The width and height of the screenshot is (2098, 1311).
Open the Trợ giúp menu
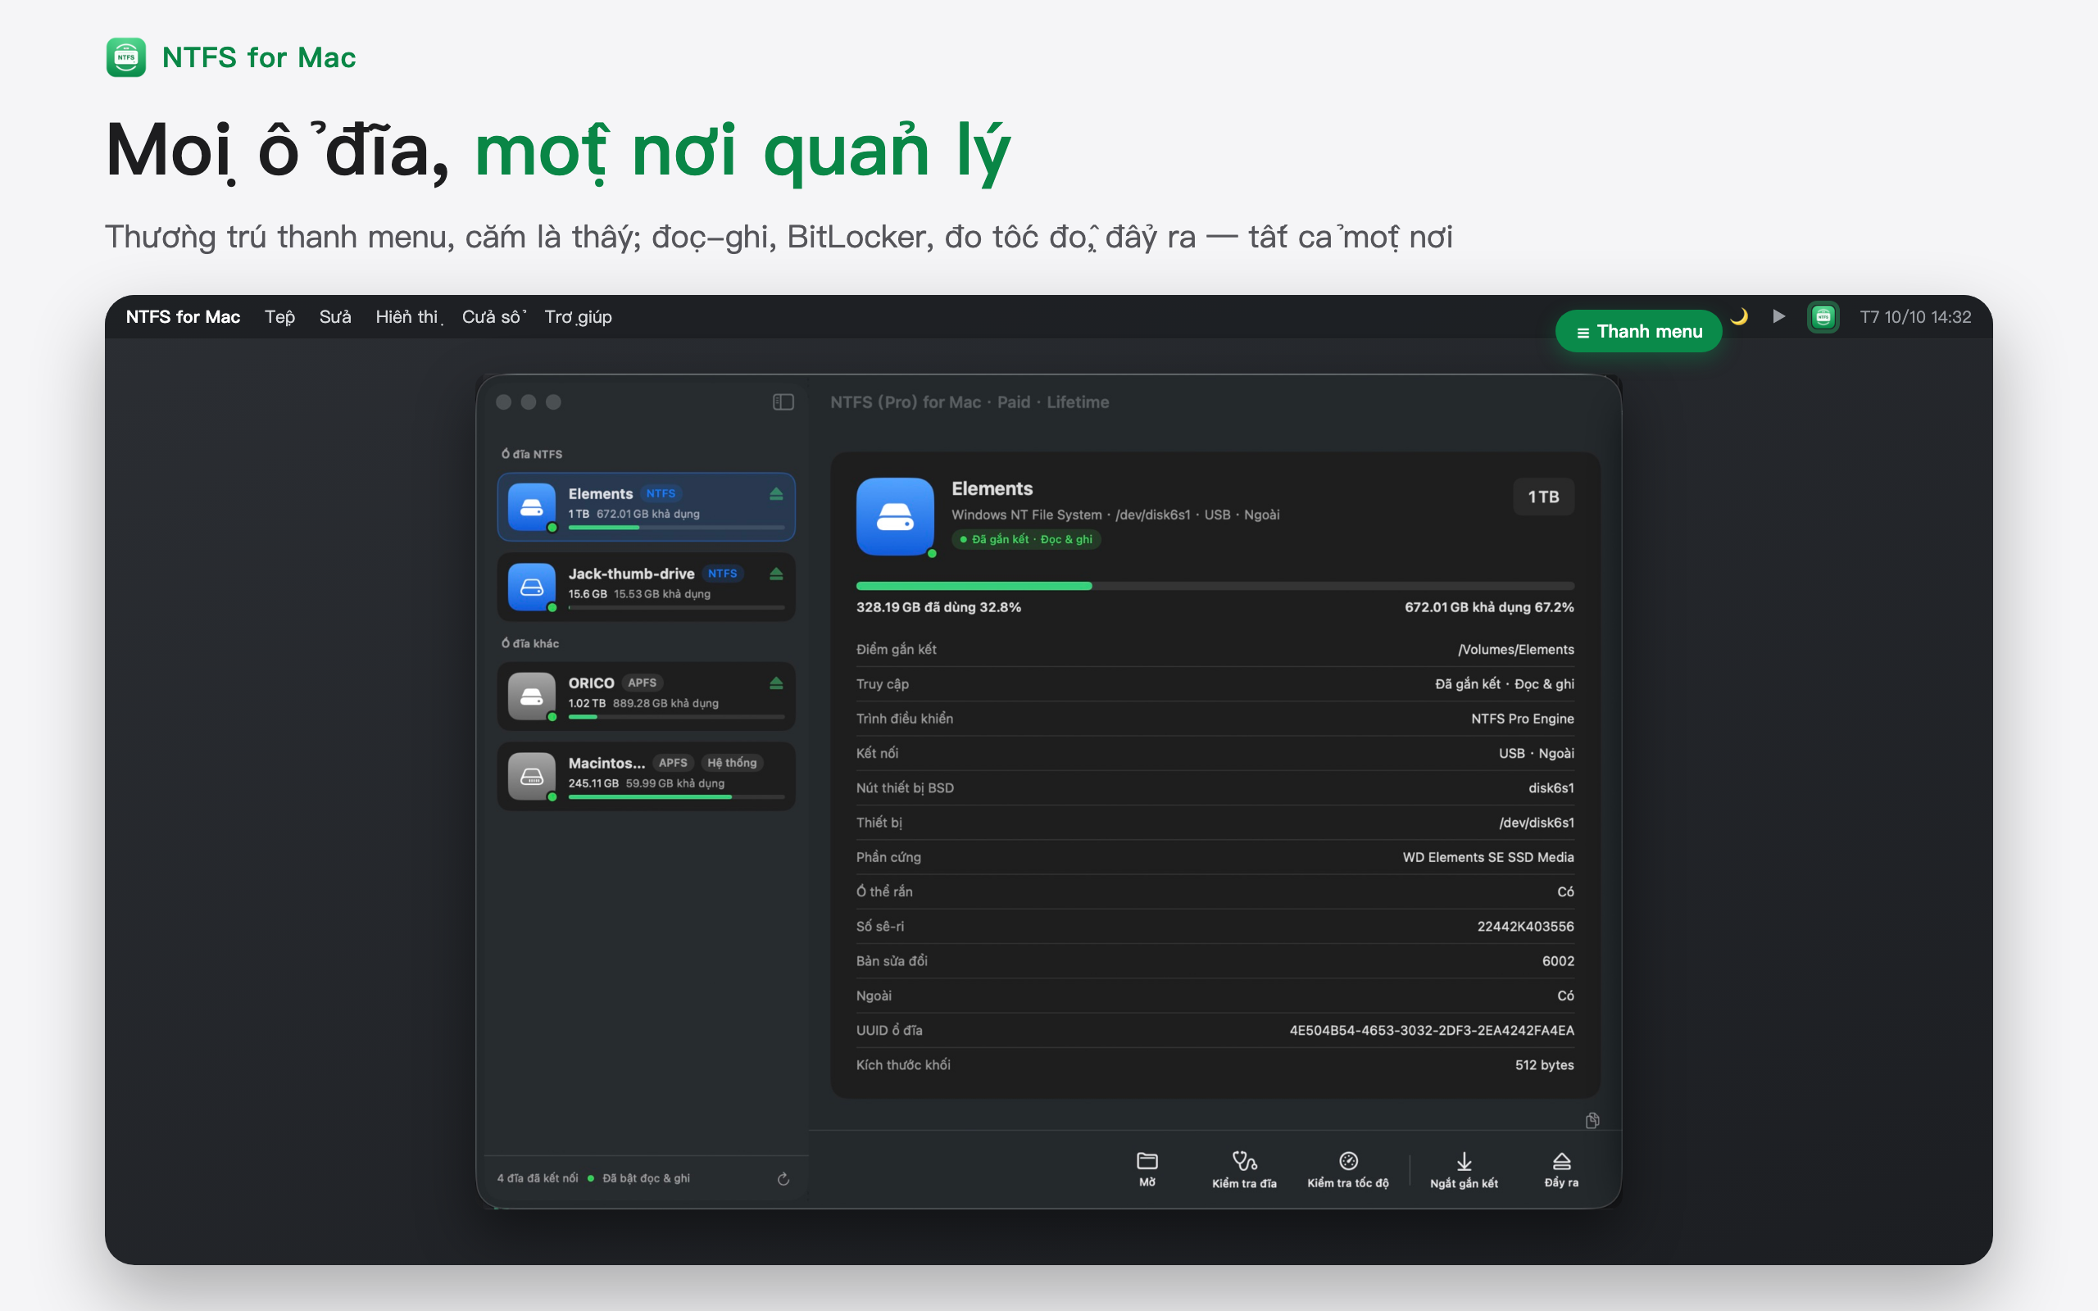tap(579, 316)
